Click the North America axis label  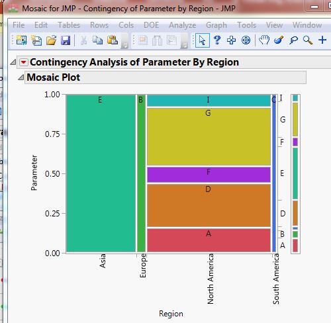click(x=211, y=279)
